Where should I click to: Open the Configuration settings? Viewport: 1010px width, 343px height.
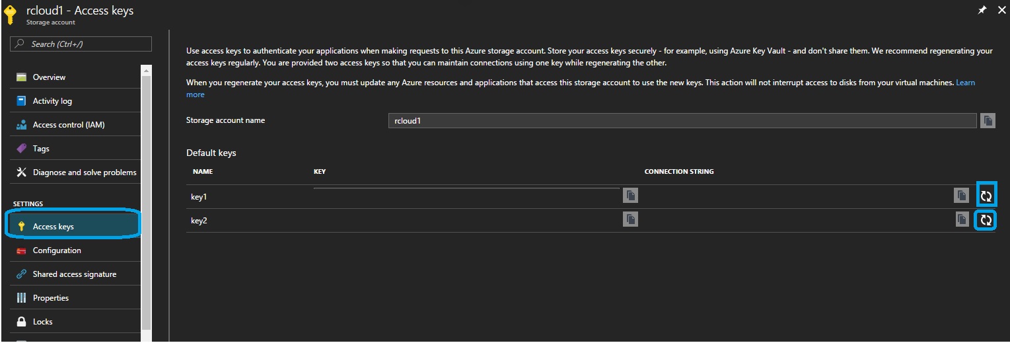pyautogui.click(x=57, y=250)
